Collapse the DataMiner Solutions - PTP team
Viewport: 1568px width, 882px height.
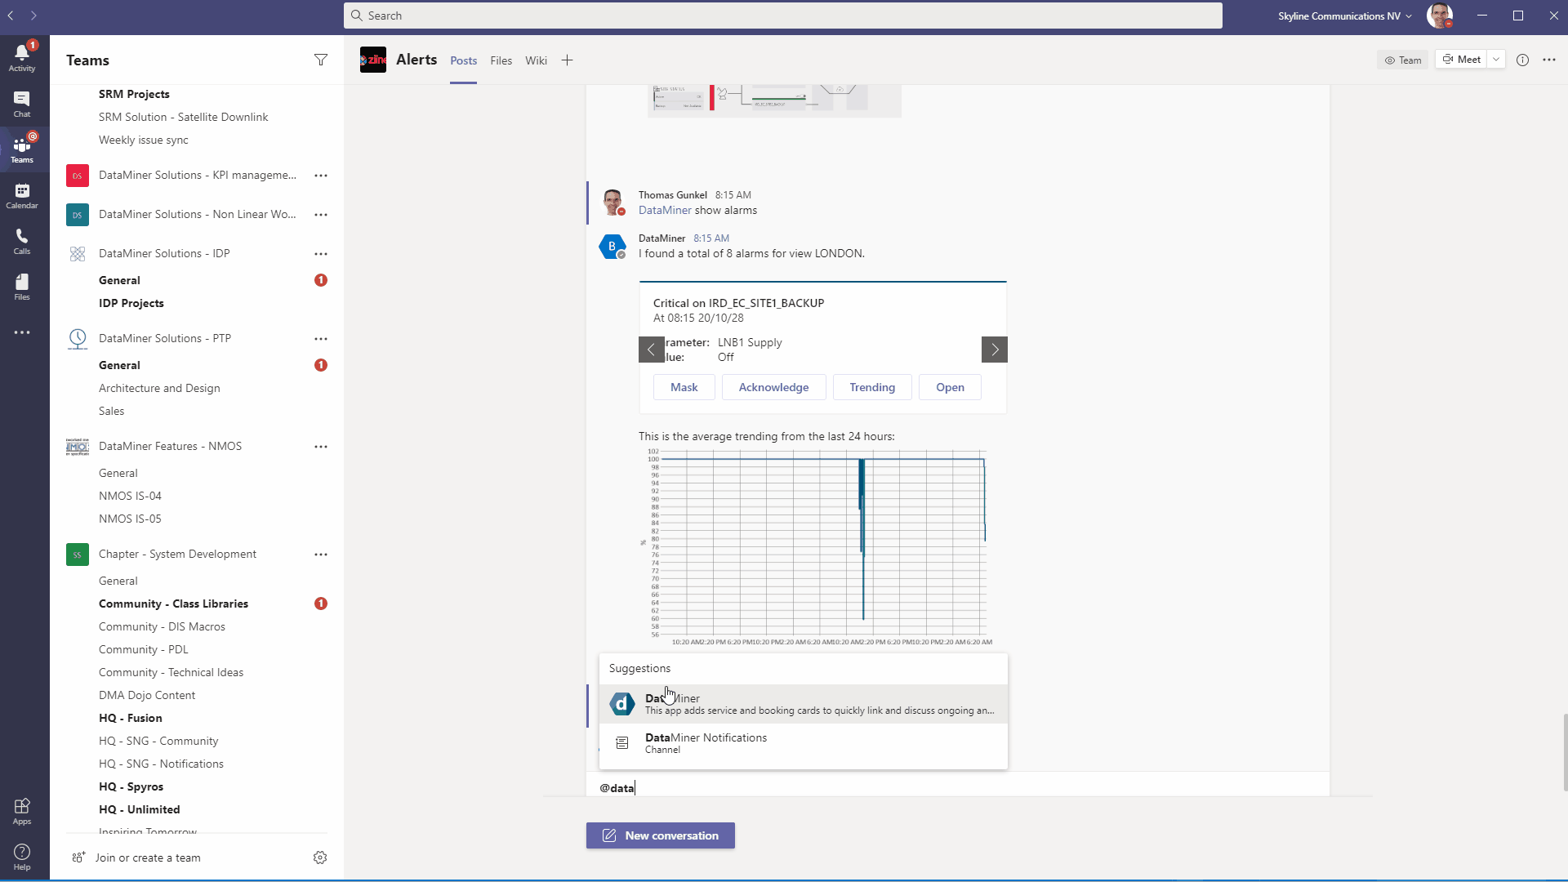click(164, 338)
